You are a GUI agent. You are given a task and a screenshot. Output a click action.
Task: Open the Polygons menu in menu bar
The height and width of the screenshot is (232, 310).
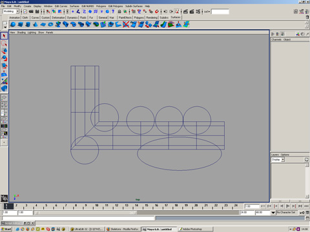[x=101, y=6]
